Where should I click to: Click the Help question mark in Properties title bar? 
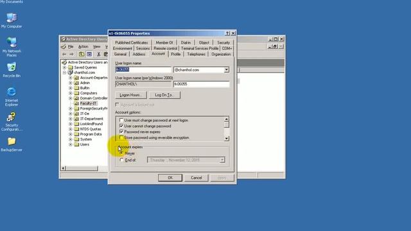point(227,33)
